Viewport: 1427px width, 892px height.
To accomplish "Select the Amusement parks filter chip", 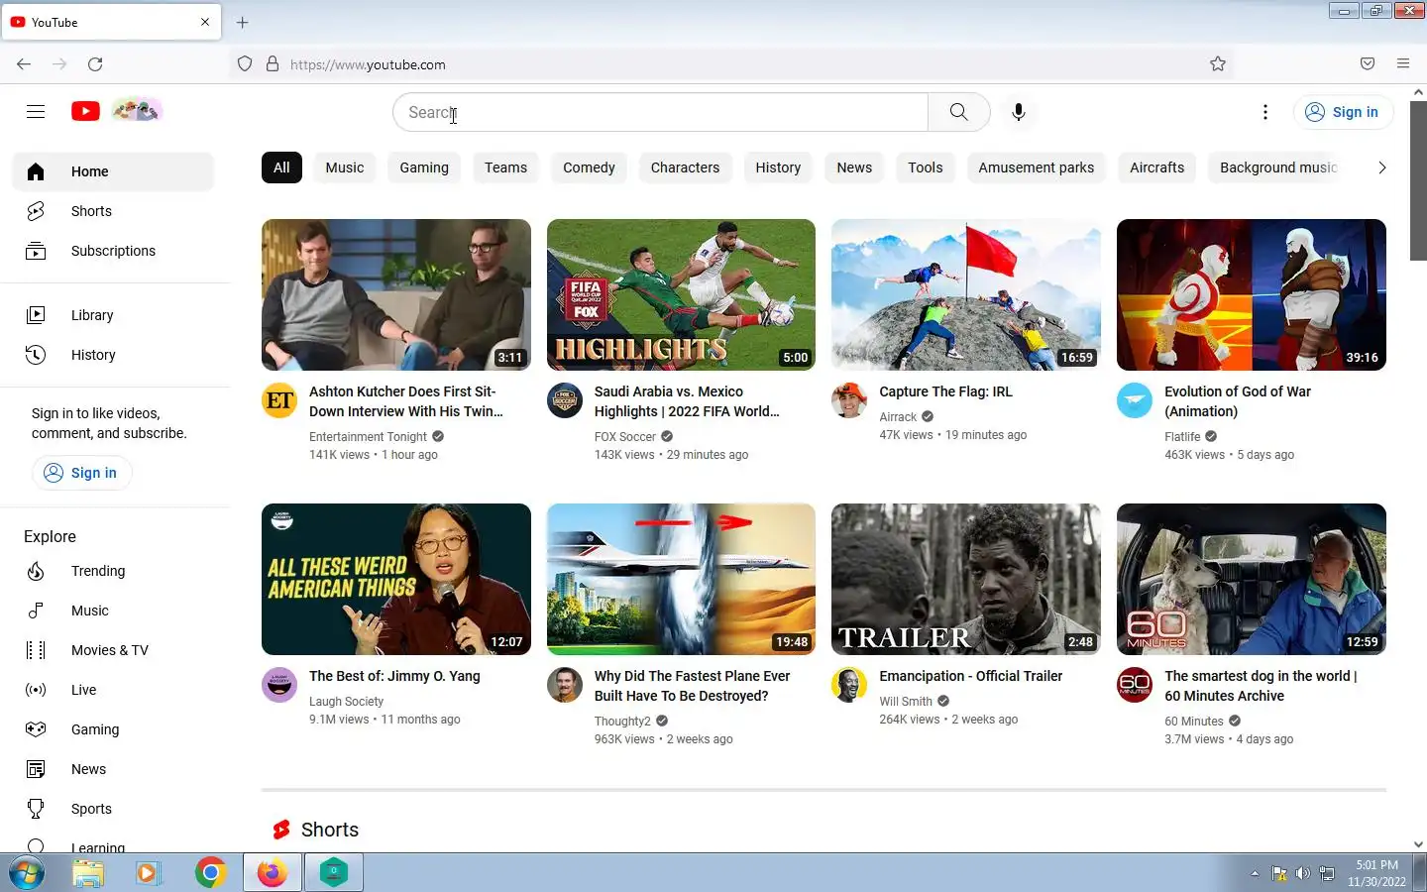I will (1037, 167).
